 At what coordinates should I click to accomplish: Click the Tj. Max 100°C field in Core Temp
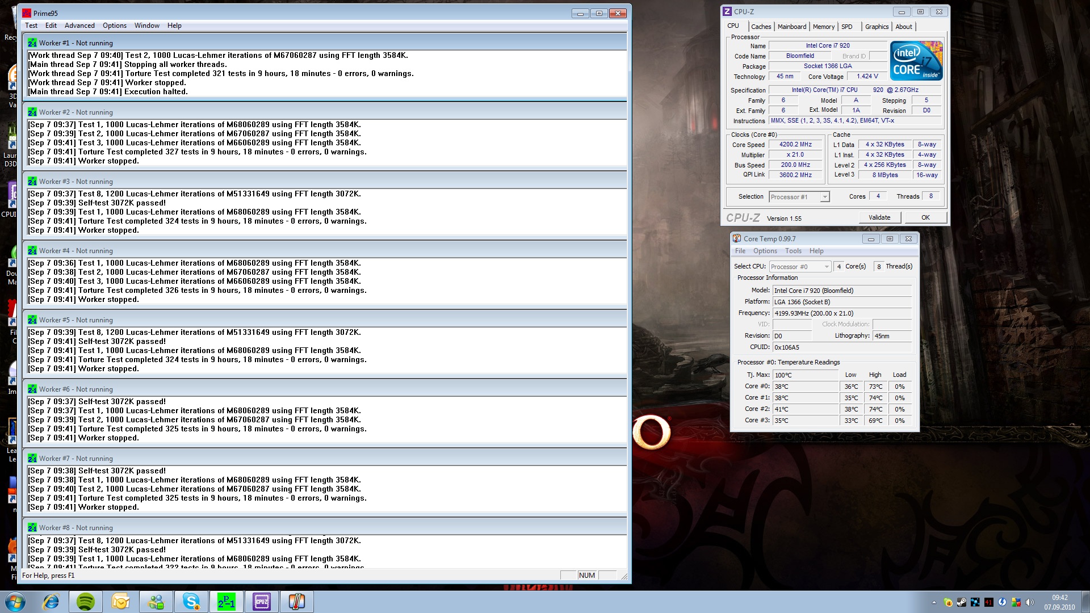click(x=805, y=375)
